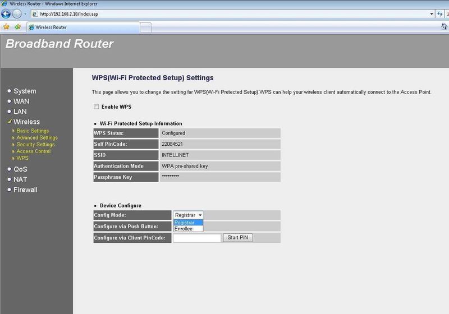Open the WPS submenu link

[x=22, y=158]
